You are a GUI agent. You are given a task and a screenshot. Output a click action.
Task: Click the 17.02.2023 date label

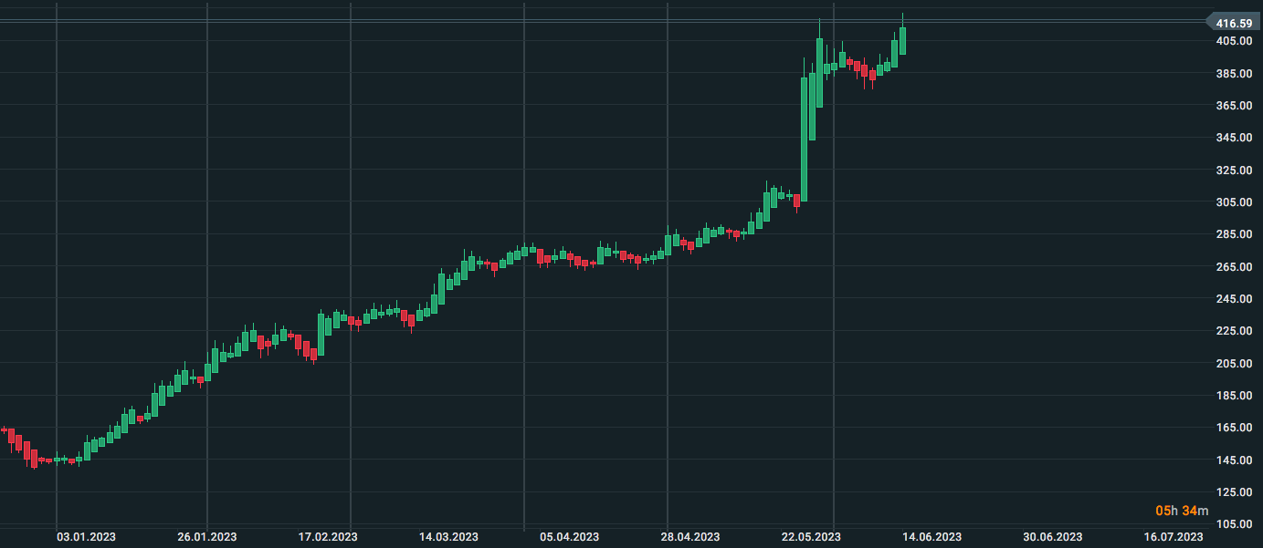(329, 537)
